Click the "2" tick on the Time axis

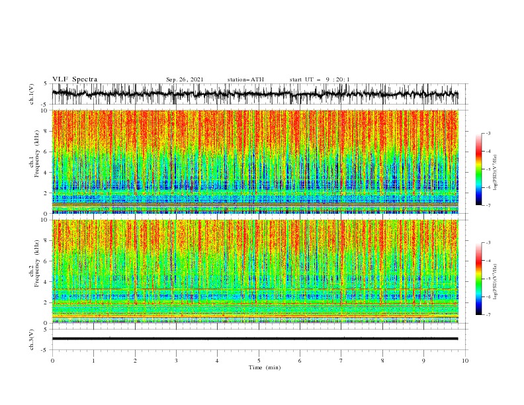point(135,361)
